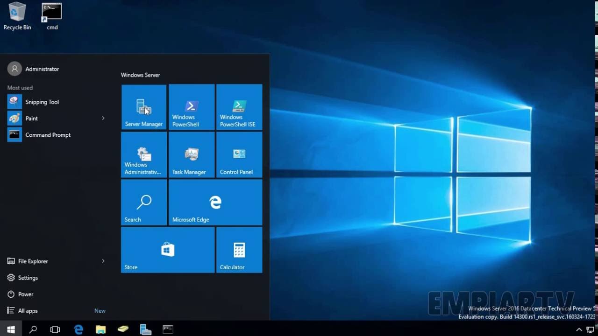
Task: Click the Administrator user name
Action: tap(43, 69)
